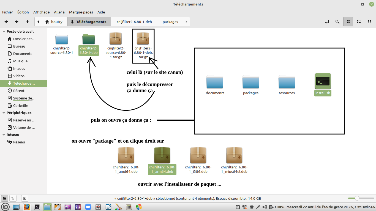The width and height of the screenshot is (376, 211).
Task: Hide the sidebar using status bar button
Action: tap(24, 198)
